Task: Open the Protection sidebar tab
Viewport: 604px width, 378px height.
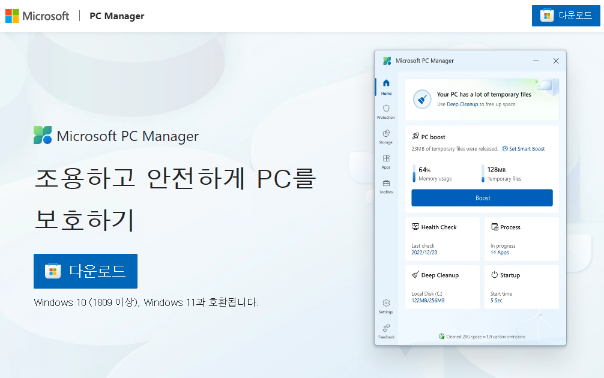Action: 386,112
